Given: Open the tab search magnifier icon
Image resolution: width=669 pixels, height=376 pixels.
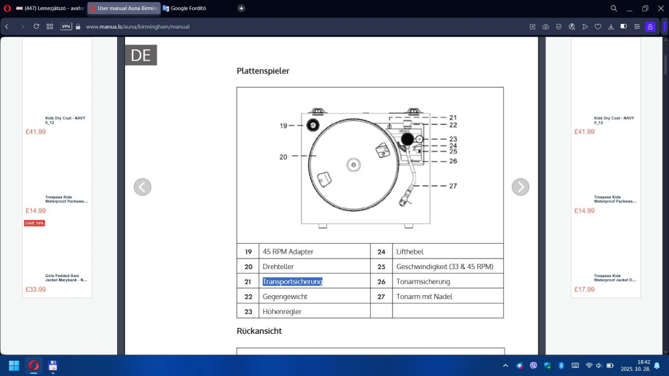Looking at the screenshot, I should [613, 8].
